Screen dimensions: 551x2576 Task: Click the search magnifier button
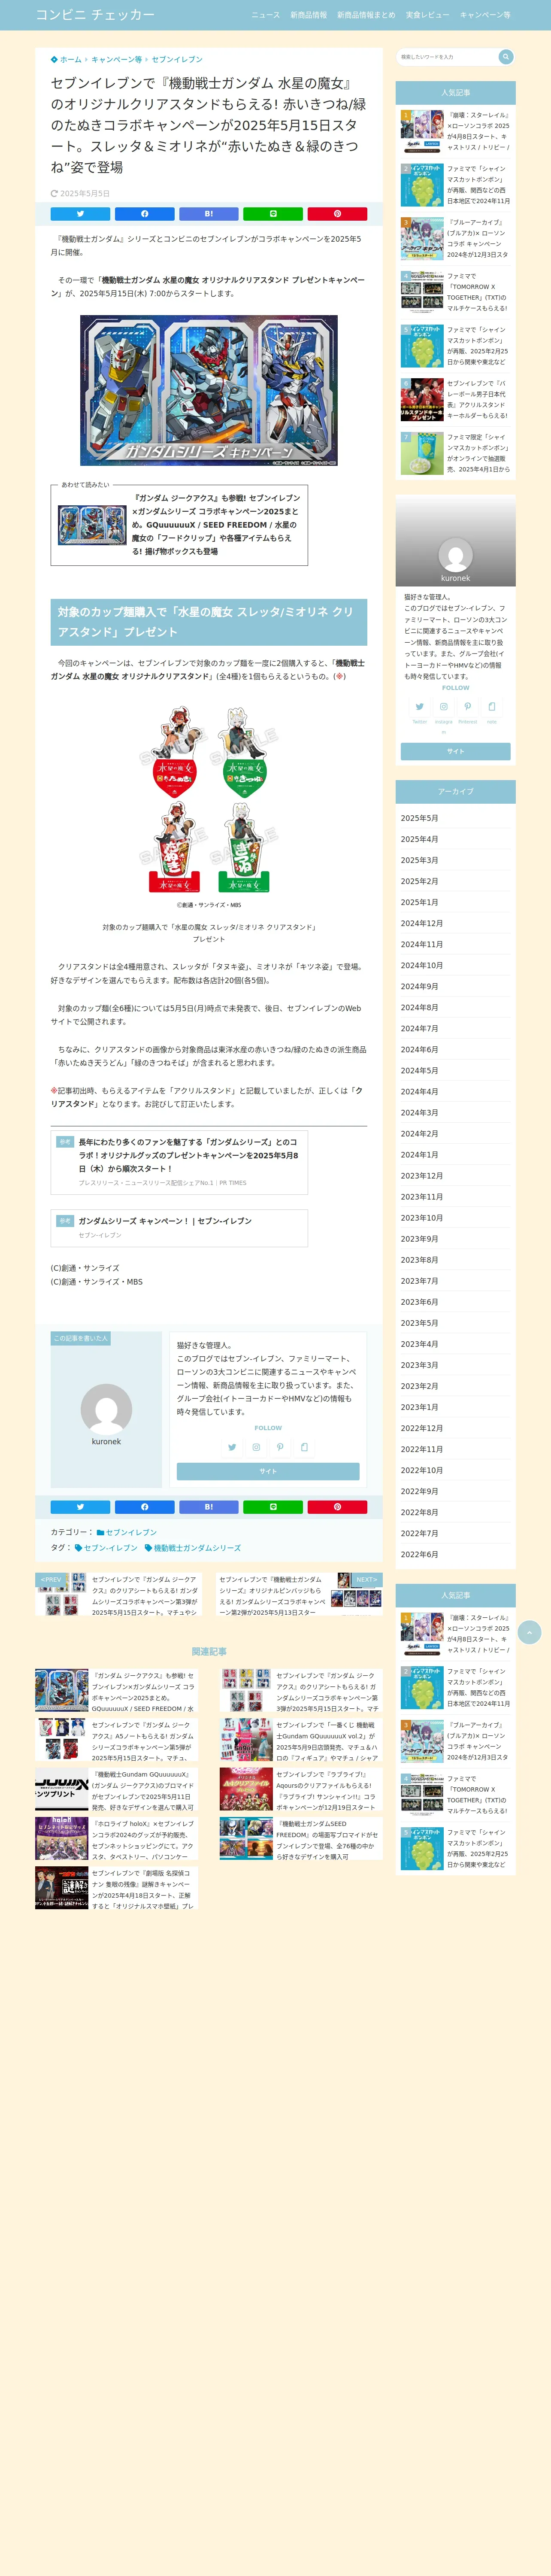pyautogui.click(x=505, y=57)
